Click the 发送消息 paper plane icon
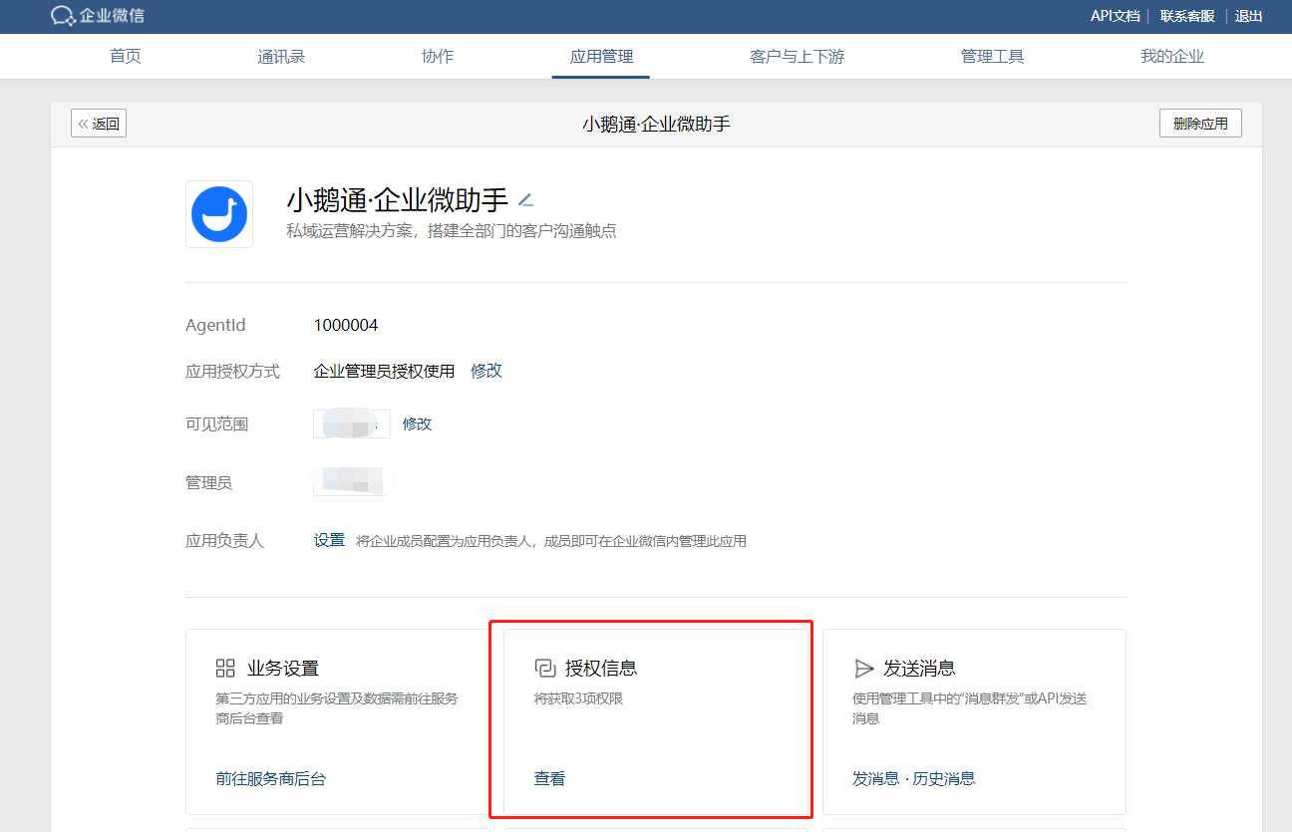Screen dimensions: 1292x832 [x=863, y=669]
